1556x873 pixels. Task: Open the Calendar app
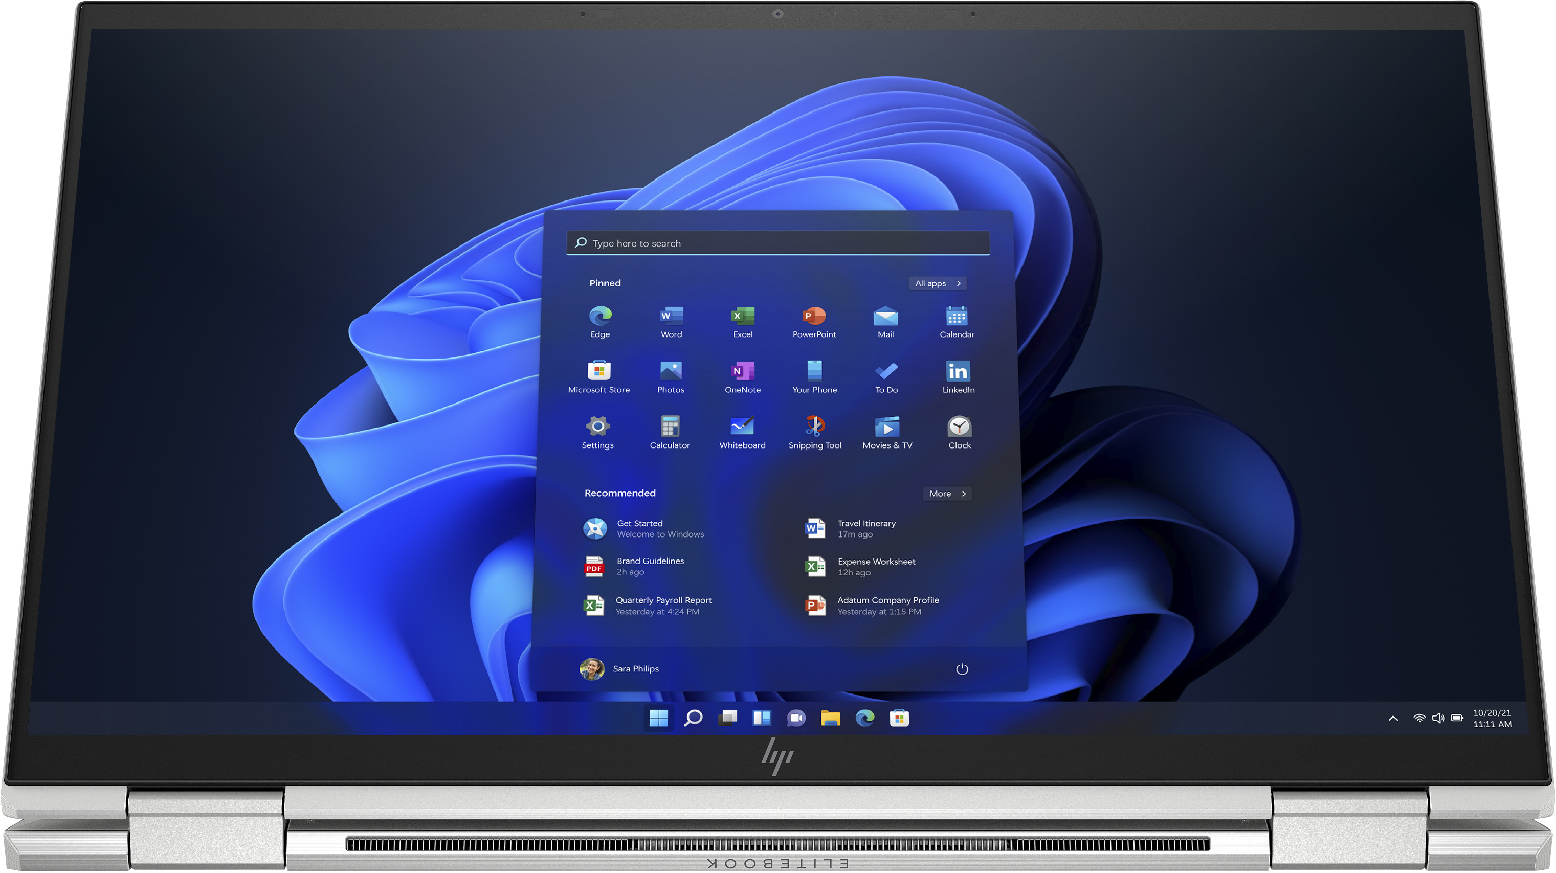click(x=957, y=322)
